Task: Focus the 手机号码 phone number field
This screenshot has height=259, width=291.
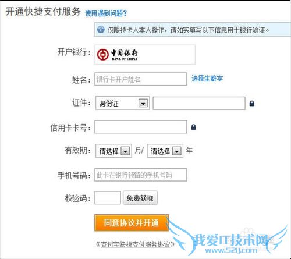Action: point(141,175)
